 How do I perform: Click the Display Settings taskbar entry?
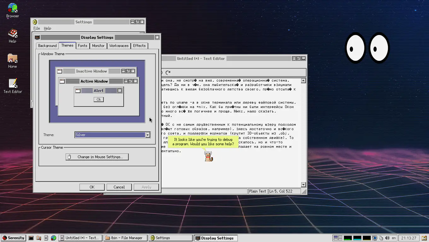[x=215, y=238]
